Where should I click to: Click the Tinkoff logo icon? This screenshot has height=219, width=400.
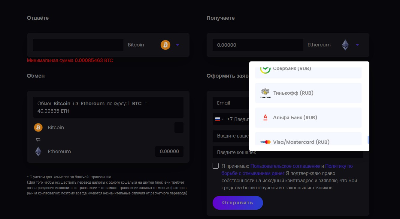[x=265, y=93]
